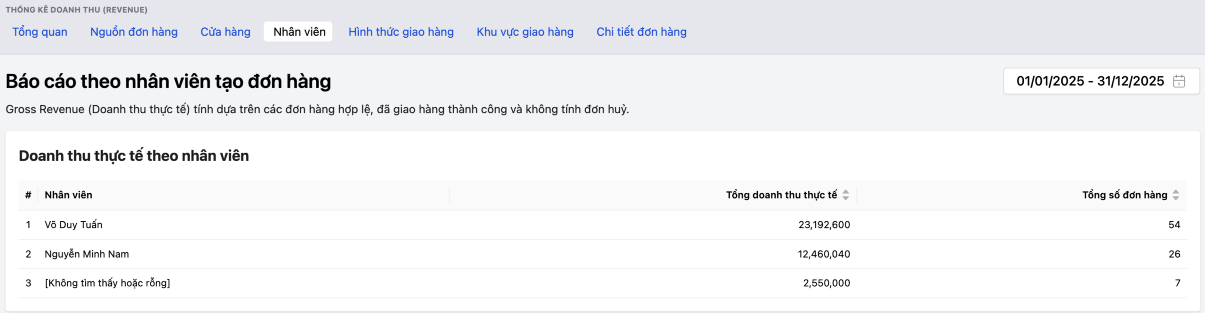
Task: Sort by Tổng số đơn hàng arrows
Action: [x=1175, y=195]
